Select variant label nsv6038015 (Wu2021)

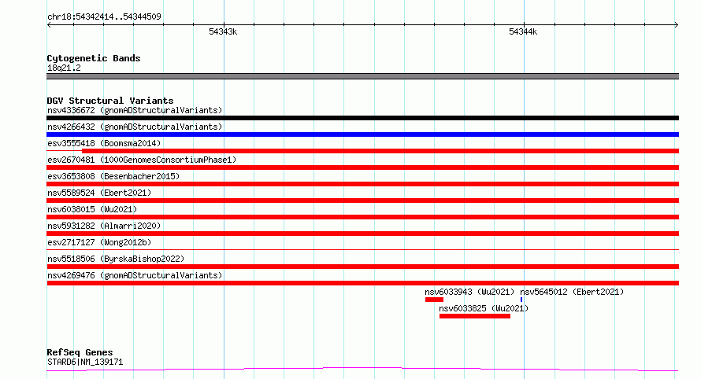coord(92,209)
